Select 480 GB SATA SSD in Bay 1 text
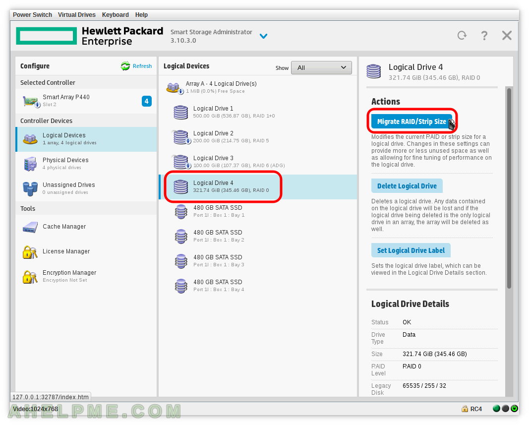 click(x=218, y=208)
